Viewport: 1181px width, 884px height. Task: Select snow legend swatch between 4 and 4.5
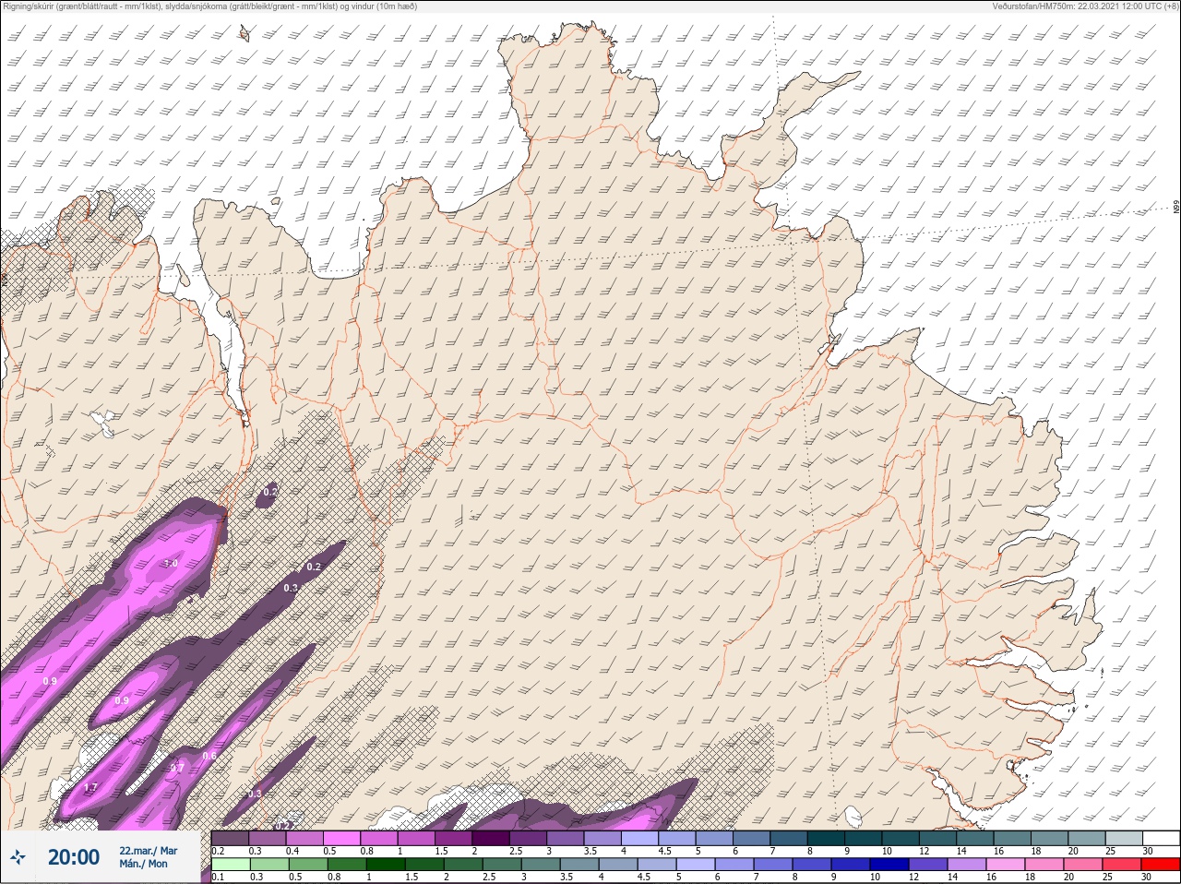641,838
